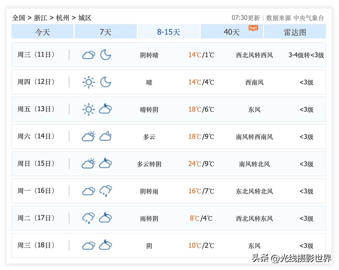
Task: Click the sun icon for Friday 13日
Action: (88, 109)
